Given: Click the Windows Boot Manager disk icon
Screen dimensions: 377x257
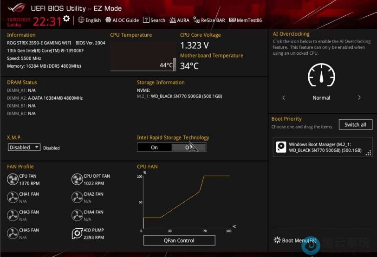Looking at the screenshot, I should [281, 147].
